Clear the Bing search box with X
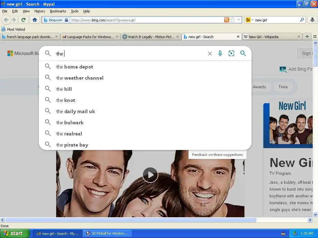The image size is (318, 238). click(x=210, y=53)
